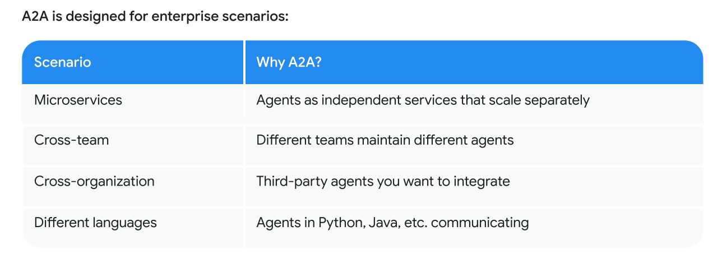Click the word "communicating" in the table
Viewport: 722px width, 263px height.
(480, 223)
